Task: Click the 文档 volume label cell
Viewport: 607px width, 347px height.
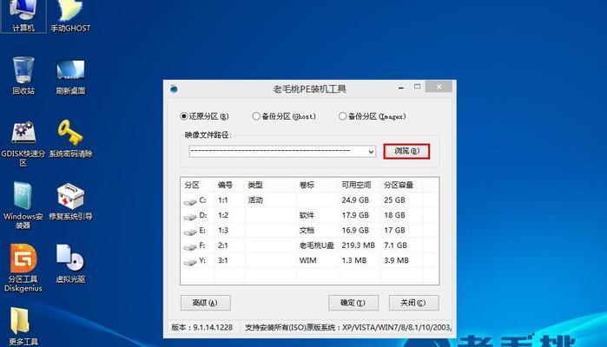Action: tap(307, 230)
